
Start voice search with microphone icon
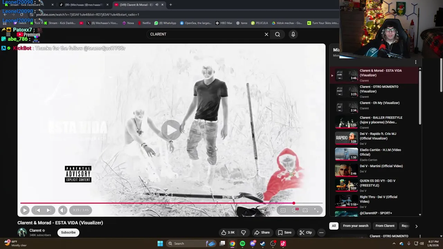coord(293,34)
